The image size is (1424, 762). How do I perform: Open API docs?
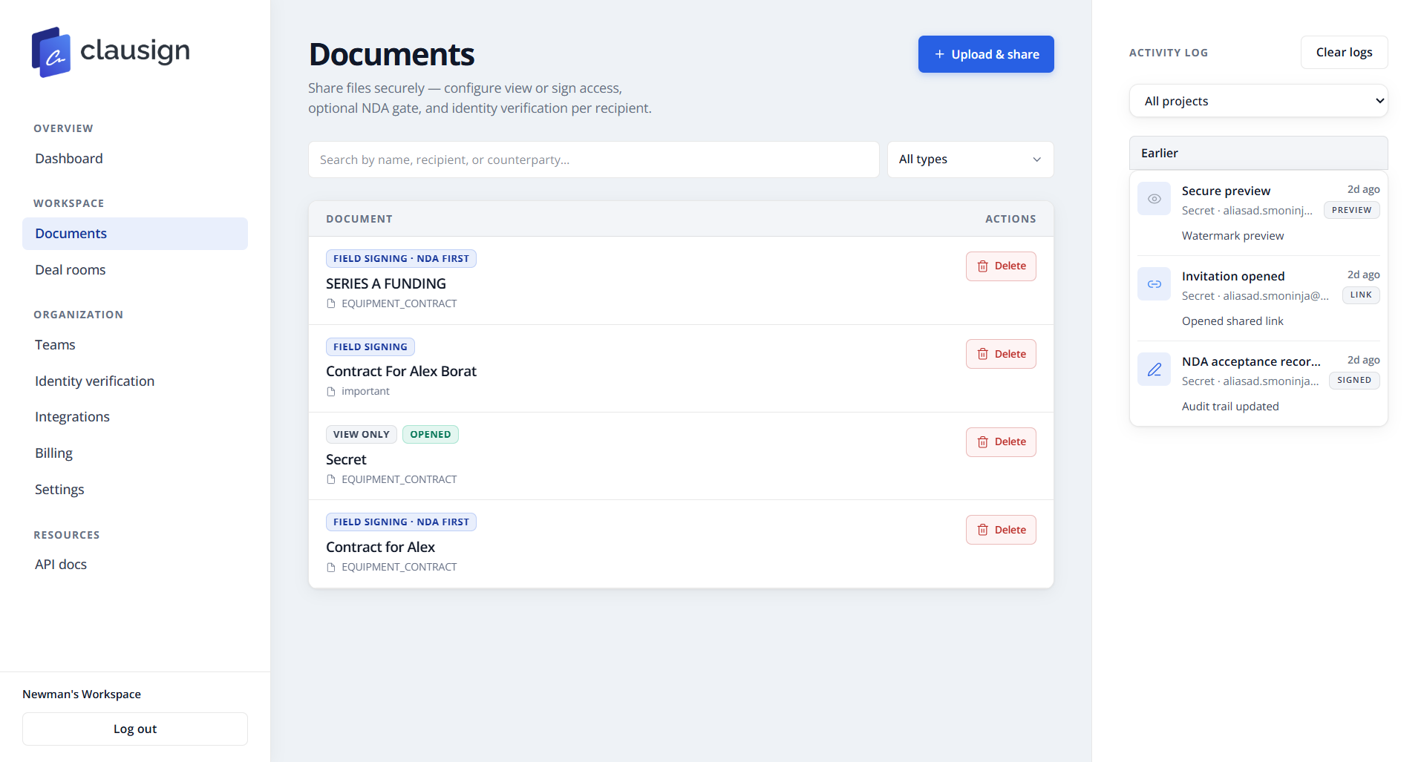[x=61, y=565]
